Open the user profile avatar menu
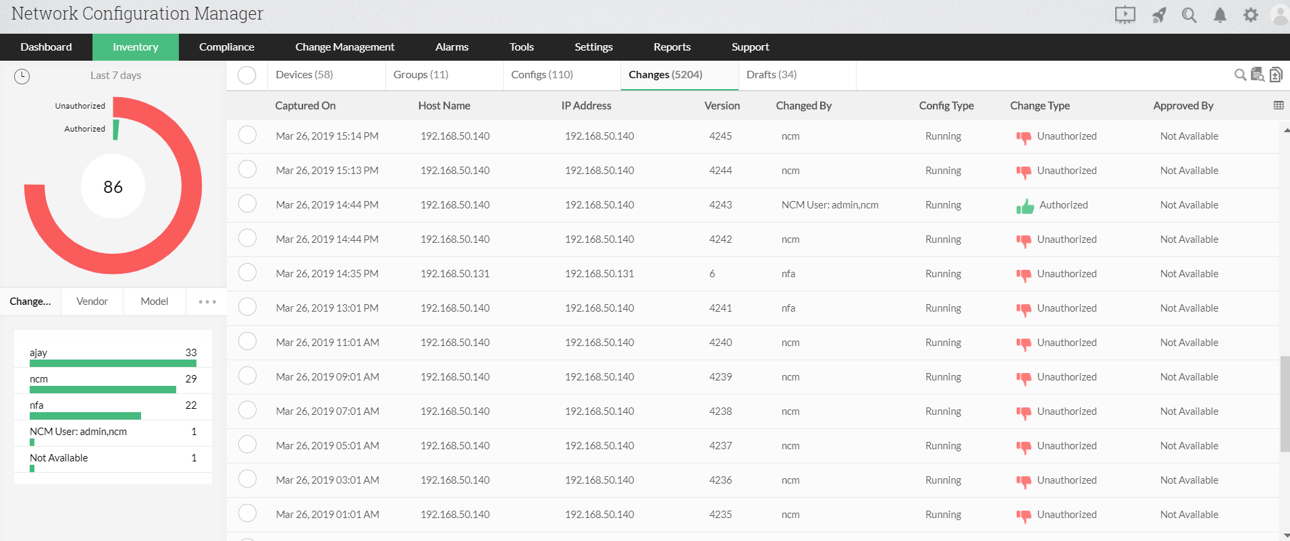This screenshot has width=1290, height=541. pyautogui.click(x=1279, y=15)
